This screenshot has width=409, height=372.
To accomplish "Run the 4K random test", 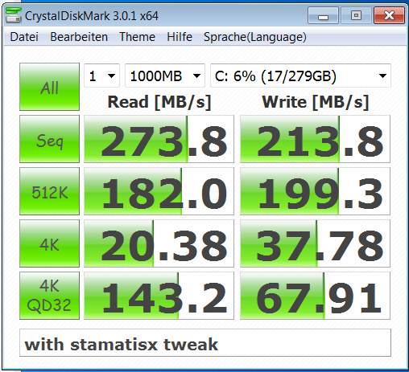I will tap(49, 243).
